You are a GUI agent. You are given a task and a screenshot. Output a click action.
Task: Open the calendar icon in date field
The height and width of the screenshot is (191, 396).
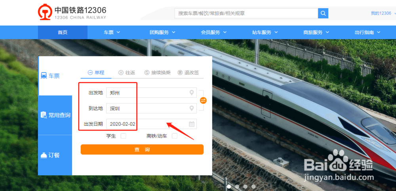[192, 124]
